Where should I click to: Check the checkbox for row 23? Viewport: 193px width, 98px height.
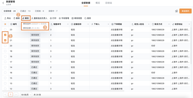tap(5, 30)
